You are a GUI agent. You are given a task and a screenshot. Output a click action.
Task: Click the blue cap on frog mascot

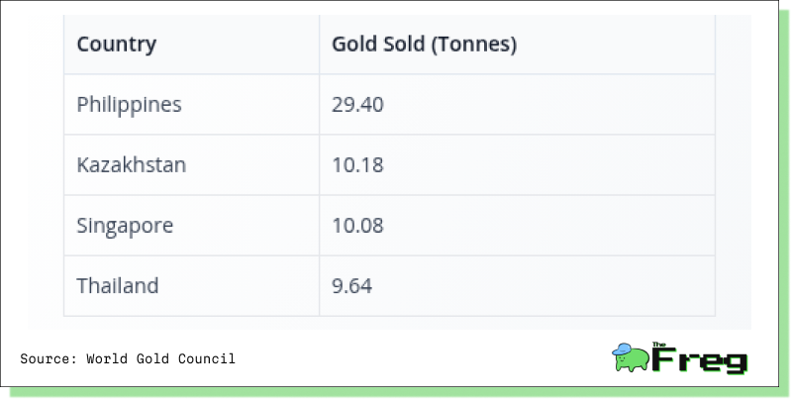pyautogui.click(x=622, y=349)
